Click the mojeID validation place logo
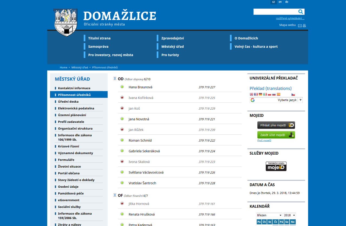The width and height of the screenshot is (346, 226). pos(276,166)
